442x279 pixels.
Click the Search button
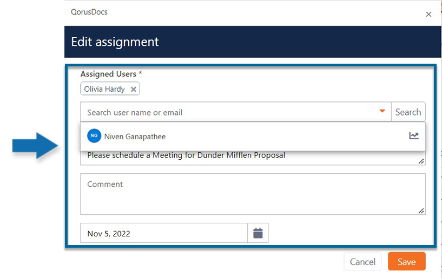[408, 112]
